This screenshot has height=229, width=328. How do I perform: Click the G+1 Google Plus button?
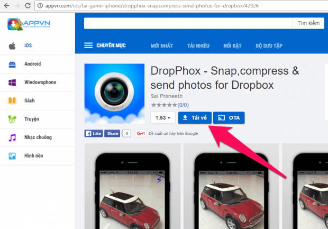coord(141,133)
